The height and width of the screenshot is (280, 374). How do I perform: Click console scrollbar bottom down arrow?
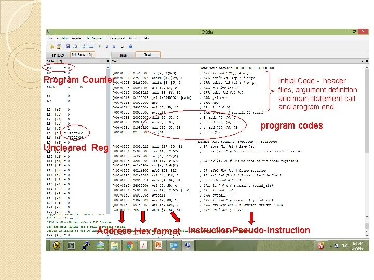[367, 236]
